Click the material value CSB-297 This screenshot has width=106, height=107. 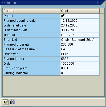click(80, 35)
